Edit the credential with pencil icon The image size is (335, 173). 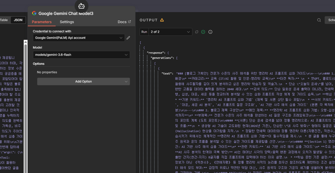(x=128, y=38)
